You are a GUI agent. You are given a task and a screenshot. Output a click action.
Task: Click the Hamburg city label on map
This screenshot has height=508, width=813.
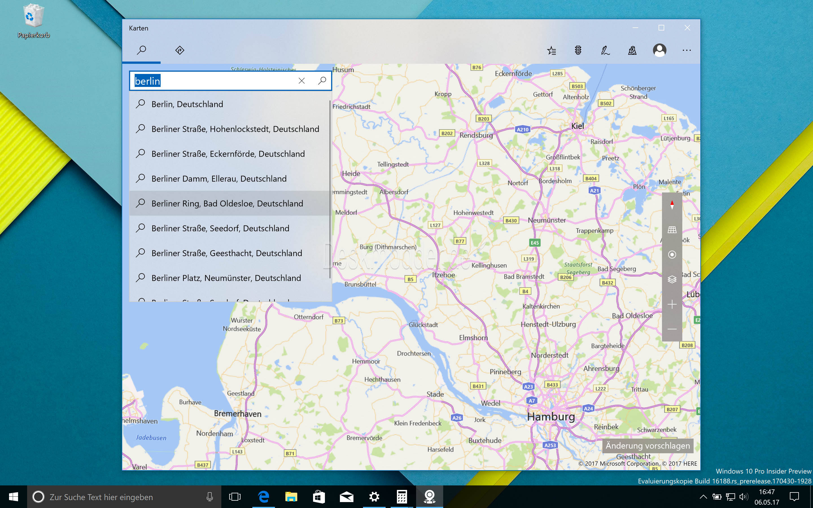551,417
